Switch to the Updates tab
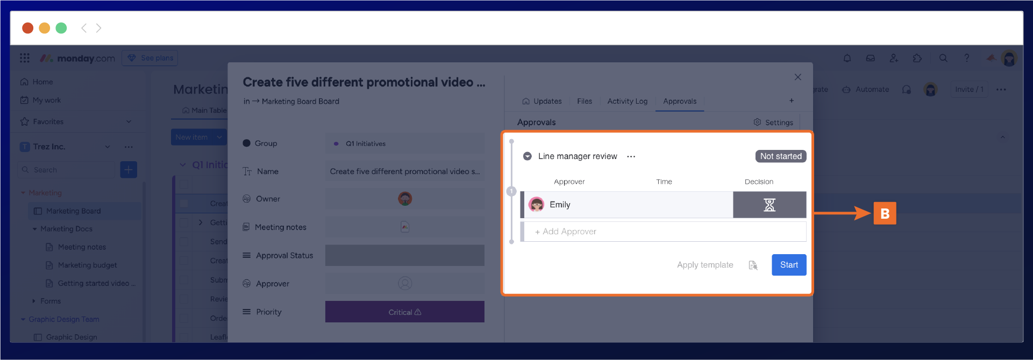 [542, 101]
